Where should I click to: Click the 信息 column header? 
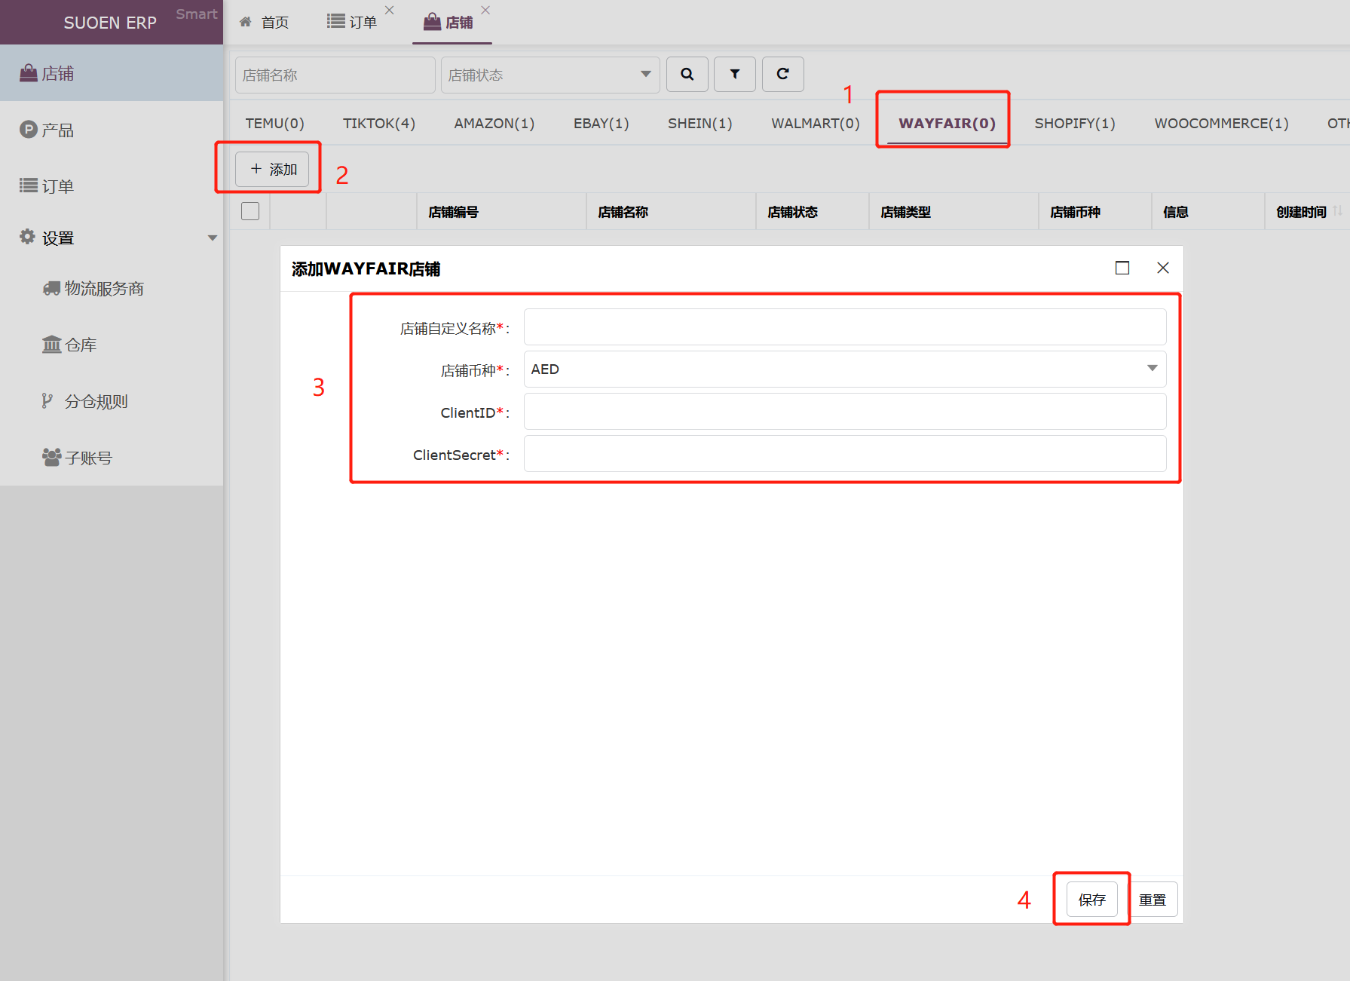[1208, 212]
